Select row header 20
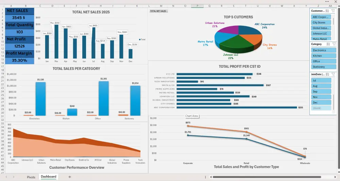 [2, 77]
